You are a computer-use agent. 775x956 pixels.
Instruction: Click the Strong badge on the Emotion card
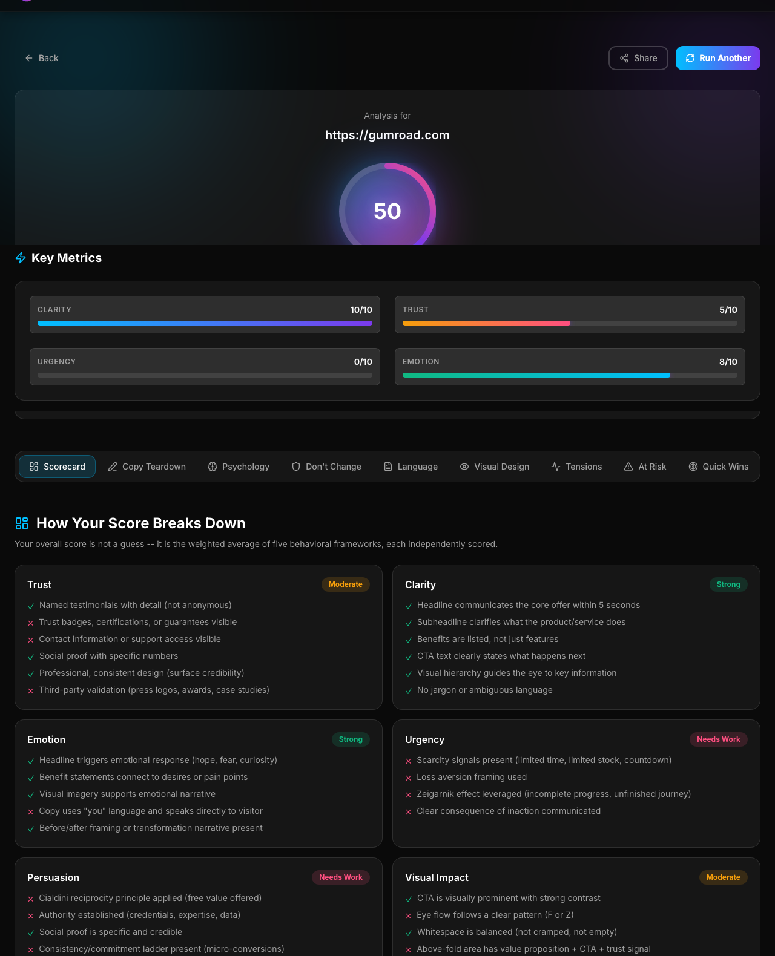coord(351,739)
